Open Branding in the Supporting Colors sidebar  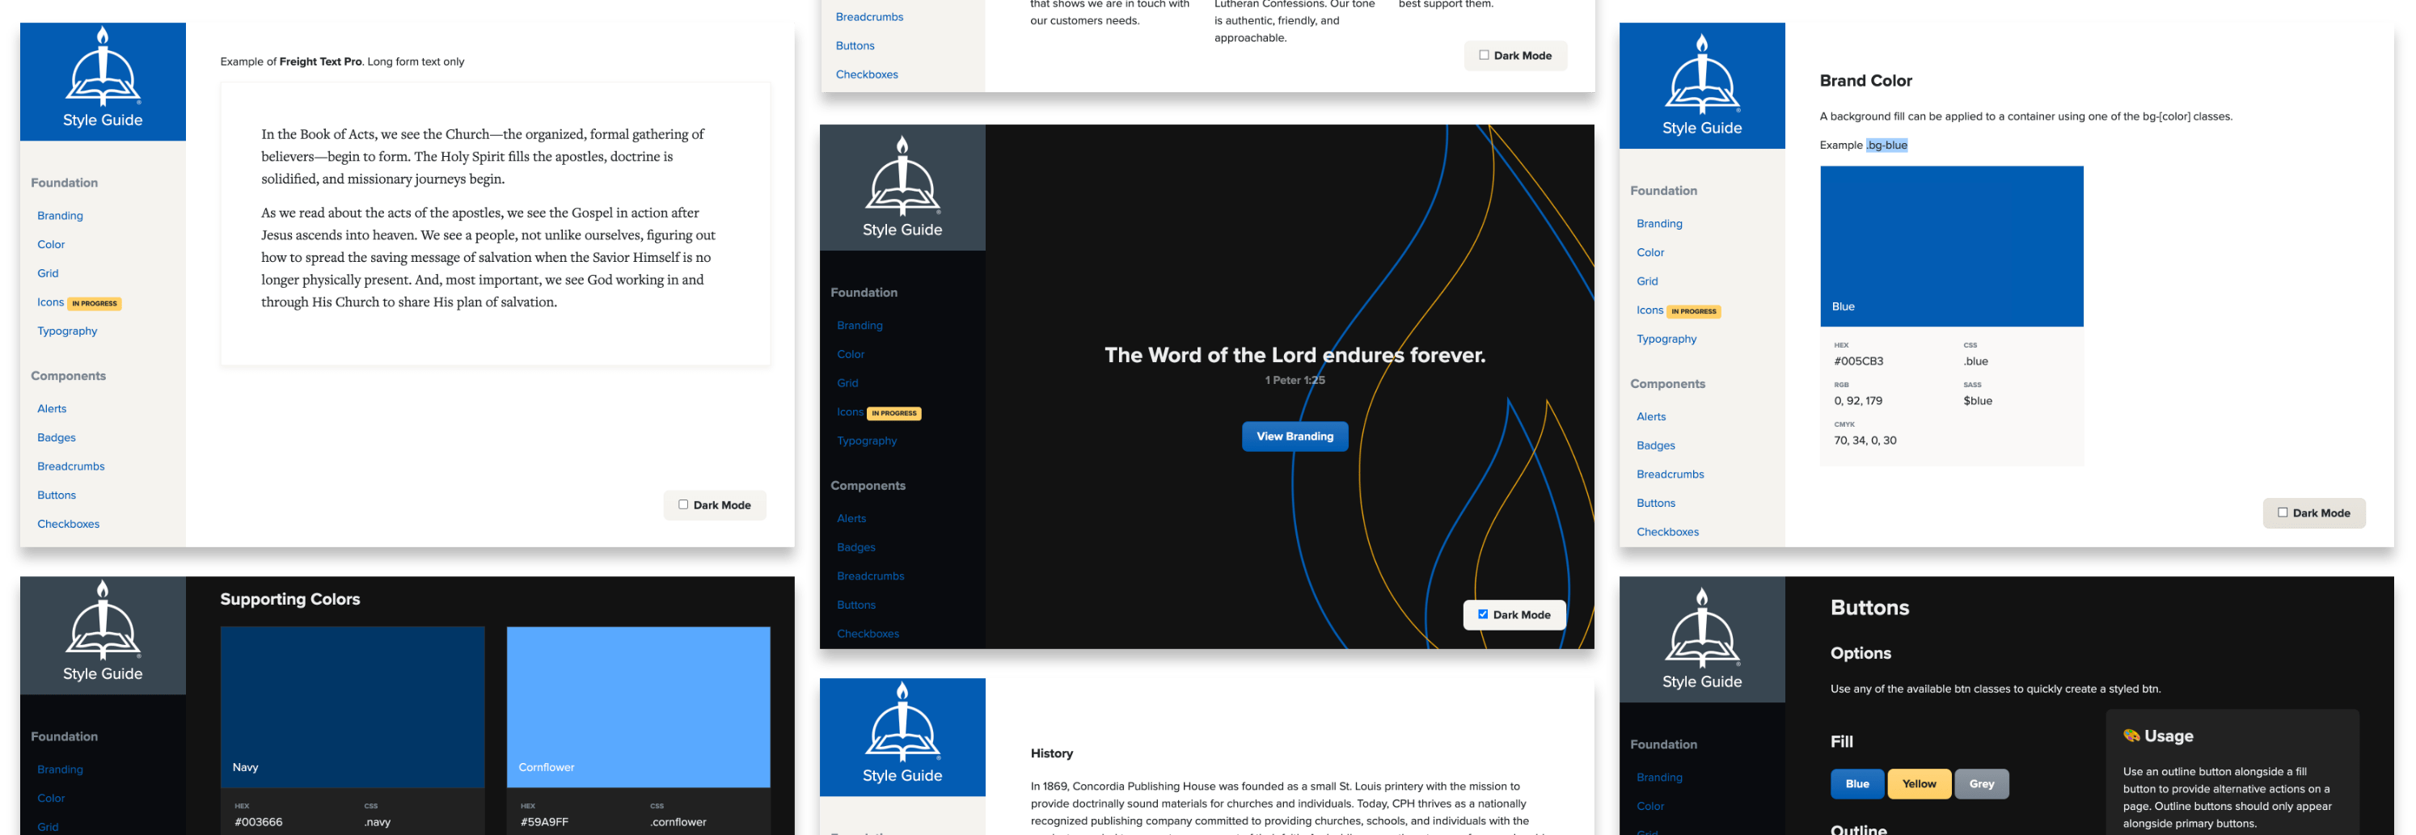tap(60, 770)
